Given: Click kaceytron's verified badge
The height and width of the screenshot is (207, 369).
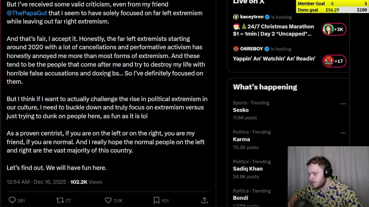Looking at the screenshot, I should click(x=267, y=17).
